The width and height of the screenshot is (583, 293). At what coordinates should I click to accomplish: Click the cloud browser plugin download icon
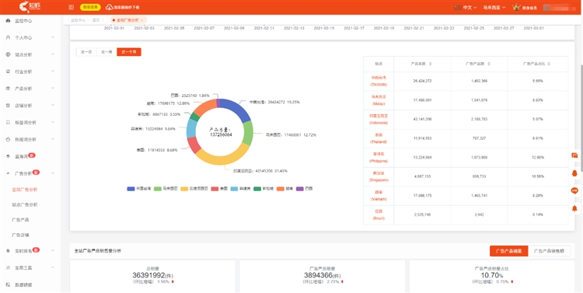coord(110,7)
